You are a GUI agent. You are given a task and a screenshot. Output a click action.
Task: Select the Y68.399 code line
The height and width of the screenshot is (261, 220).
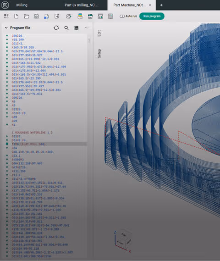[18, 39]
